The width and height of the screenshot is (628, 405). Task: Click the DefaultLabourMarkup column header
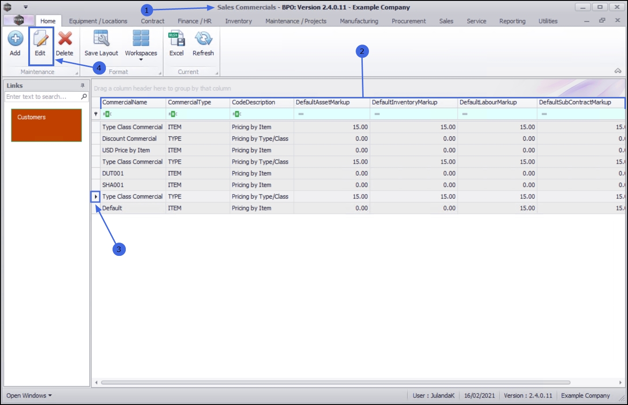pyautogui.click(x=497, y=102)
